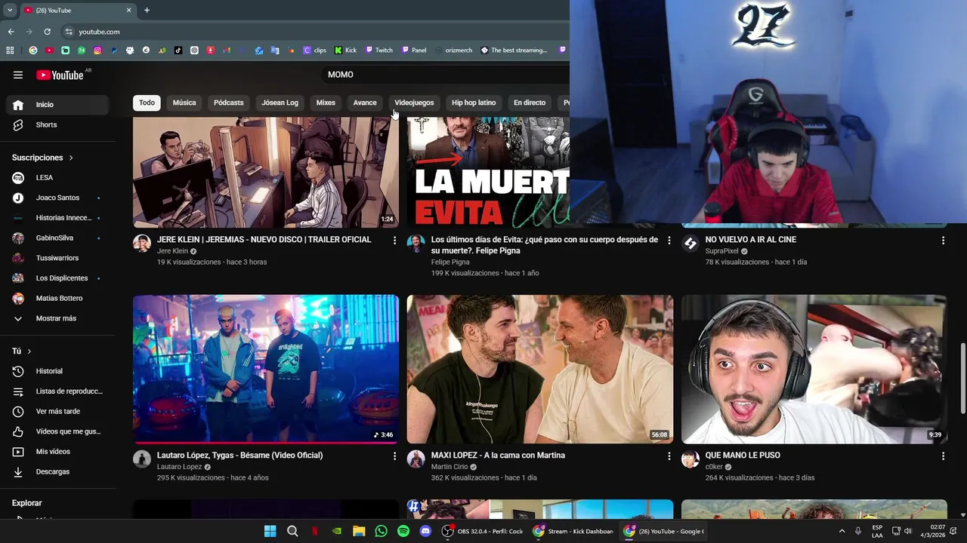The width and height of the screenshot is (967, 543).
Task: Open the YouTube hamburger guide menu
Action: click(18, 75)
